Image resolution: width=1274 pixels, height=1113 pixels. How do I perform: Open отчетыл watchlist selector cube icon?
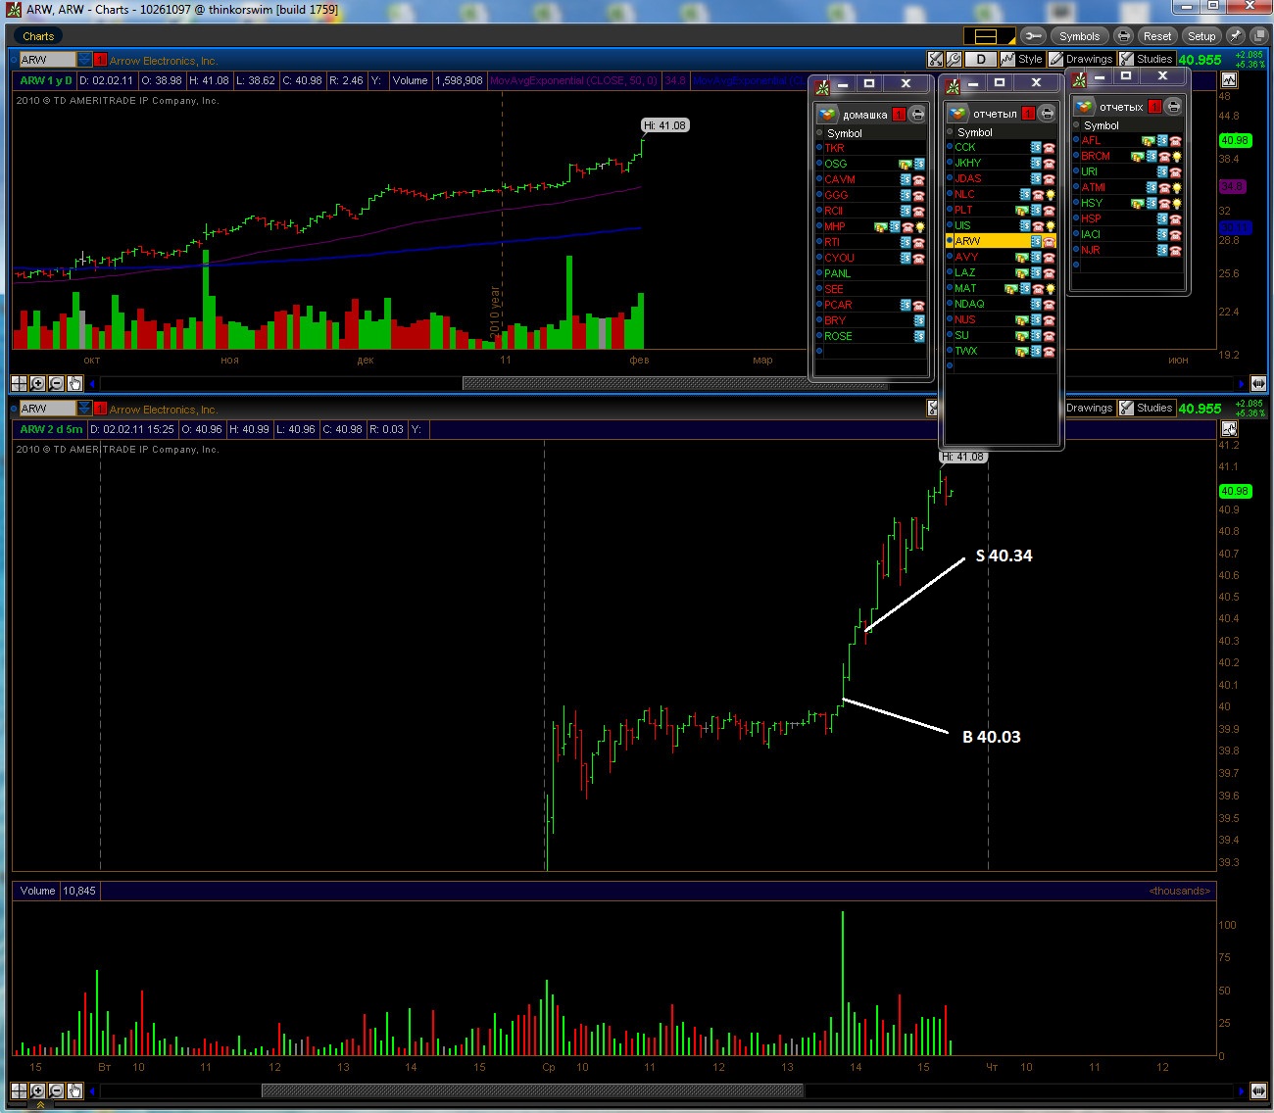(x=957, y=113)
